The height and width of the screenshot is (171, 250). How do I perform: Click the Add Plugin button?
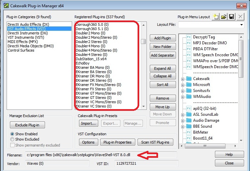pos(162,38)
